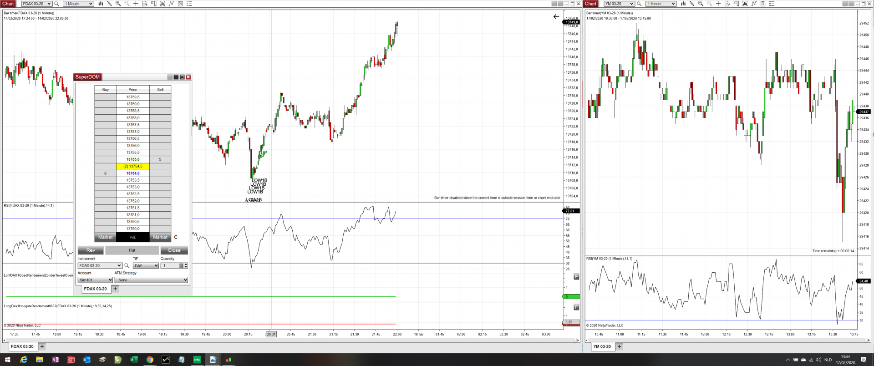Open Outlook from taskbar
The height and width of the screenshot is (366, 874).
click(x=86, y=360)
